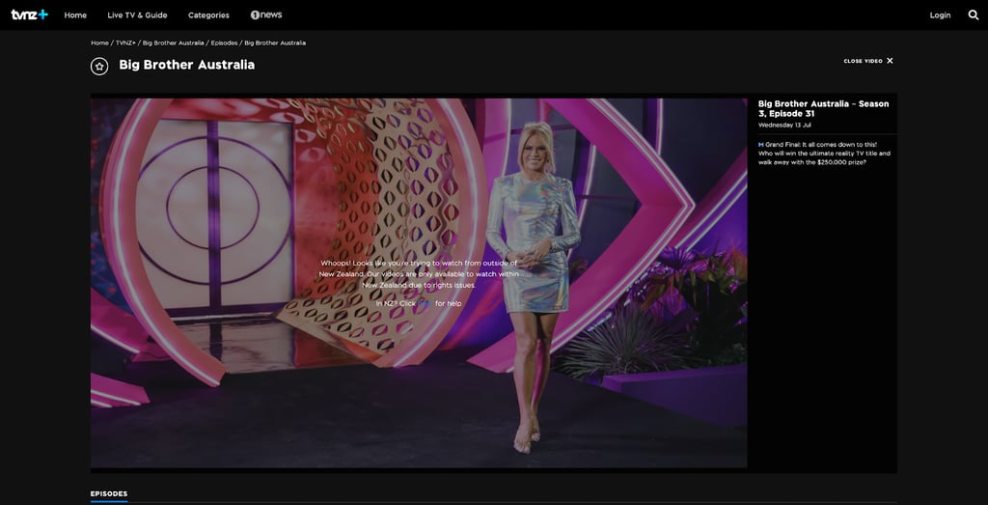
Task: Open the 1 News section
Action: tap(266, 14)
